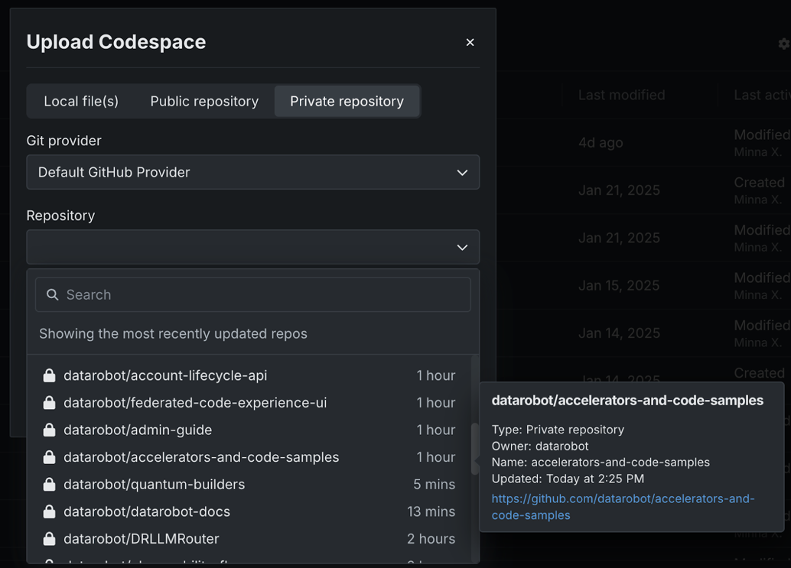Select the Private repository tab
The image size is (791, 568).
click(347, 101)
